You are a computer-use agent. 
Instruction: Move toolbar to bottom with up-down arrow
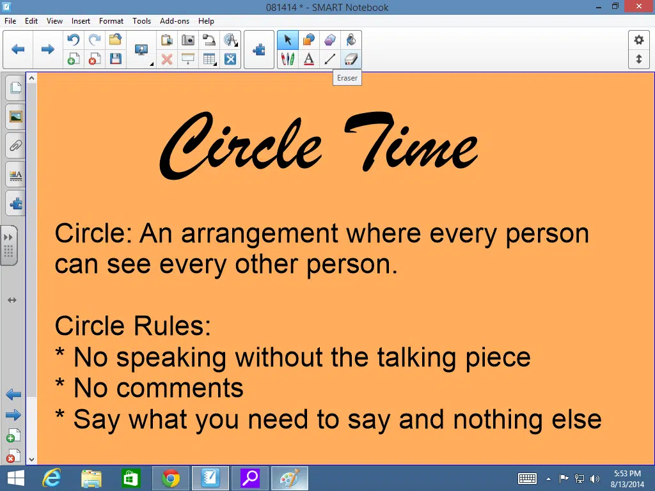[x=639, y=59]
